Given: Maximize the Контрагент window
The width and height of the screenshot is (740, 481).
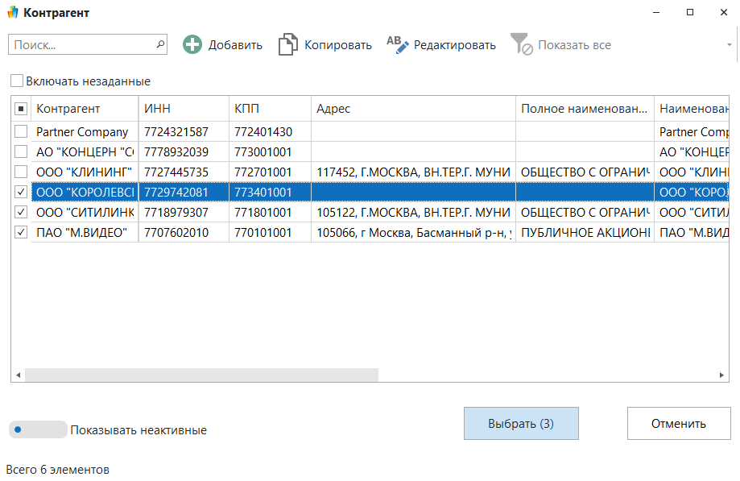Looking at the screenshot, I should [690, 13].
